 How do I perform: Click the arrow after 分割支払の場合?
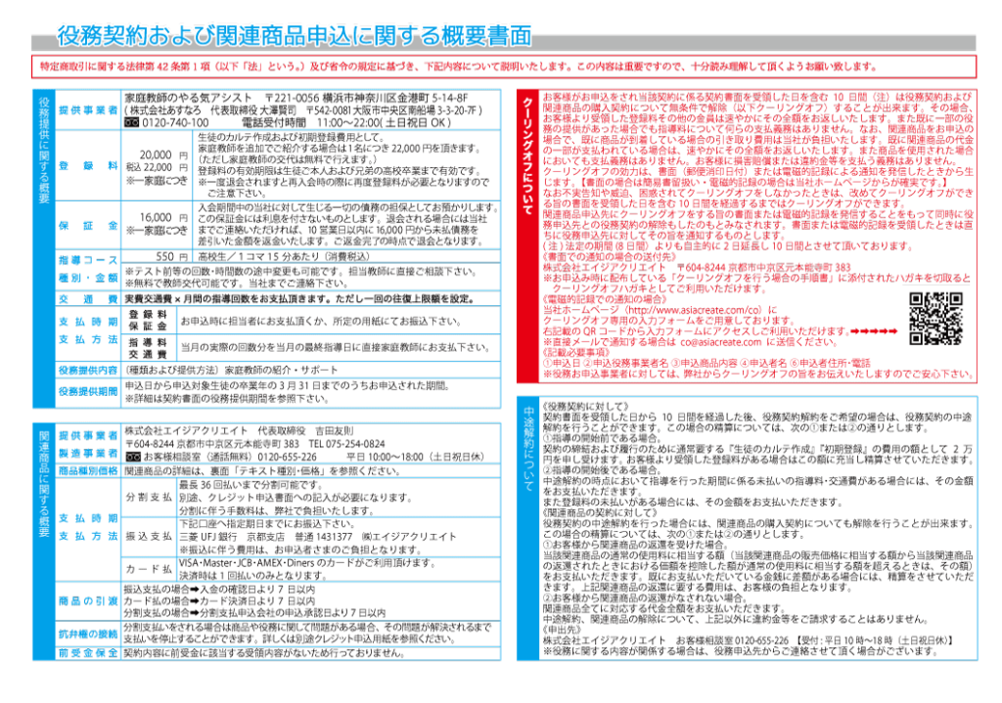click(x=193, y=612)
